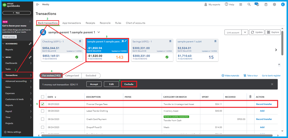The height and width of the screenshot is (138, 288).
Task: Click the Take a tour link
Action: tap(251, 75)
